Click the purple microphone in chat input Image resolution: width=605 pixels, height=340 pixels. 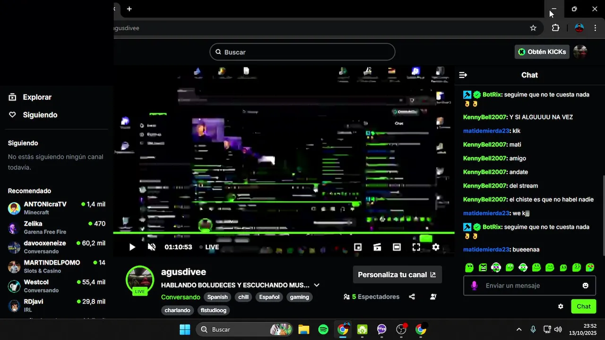tap(475, 286)
